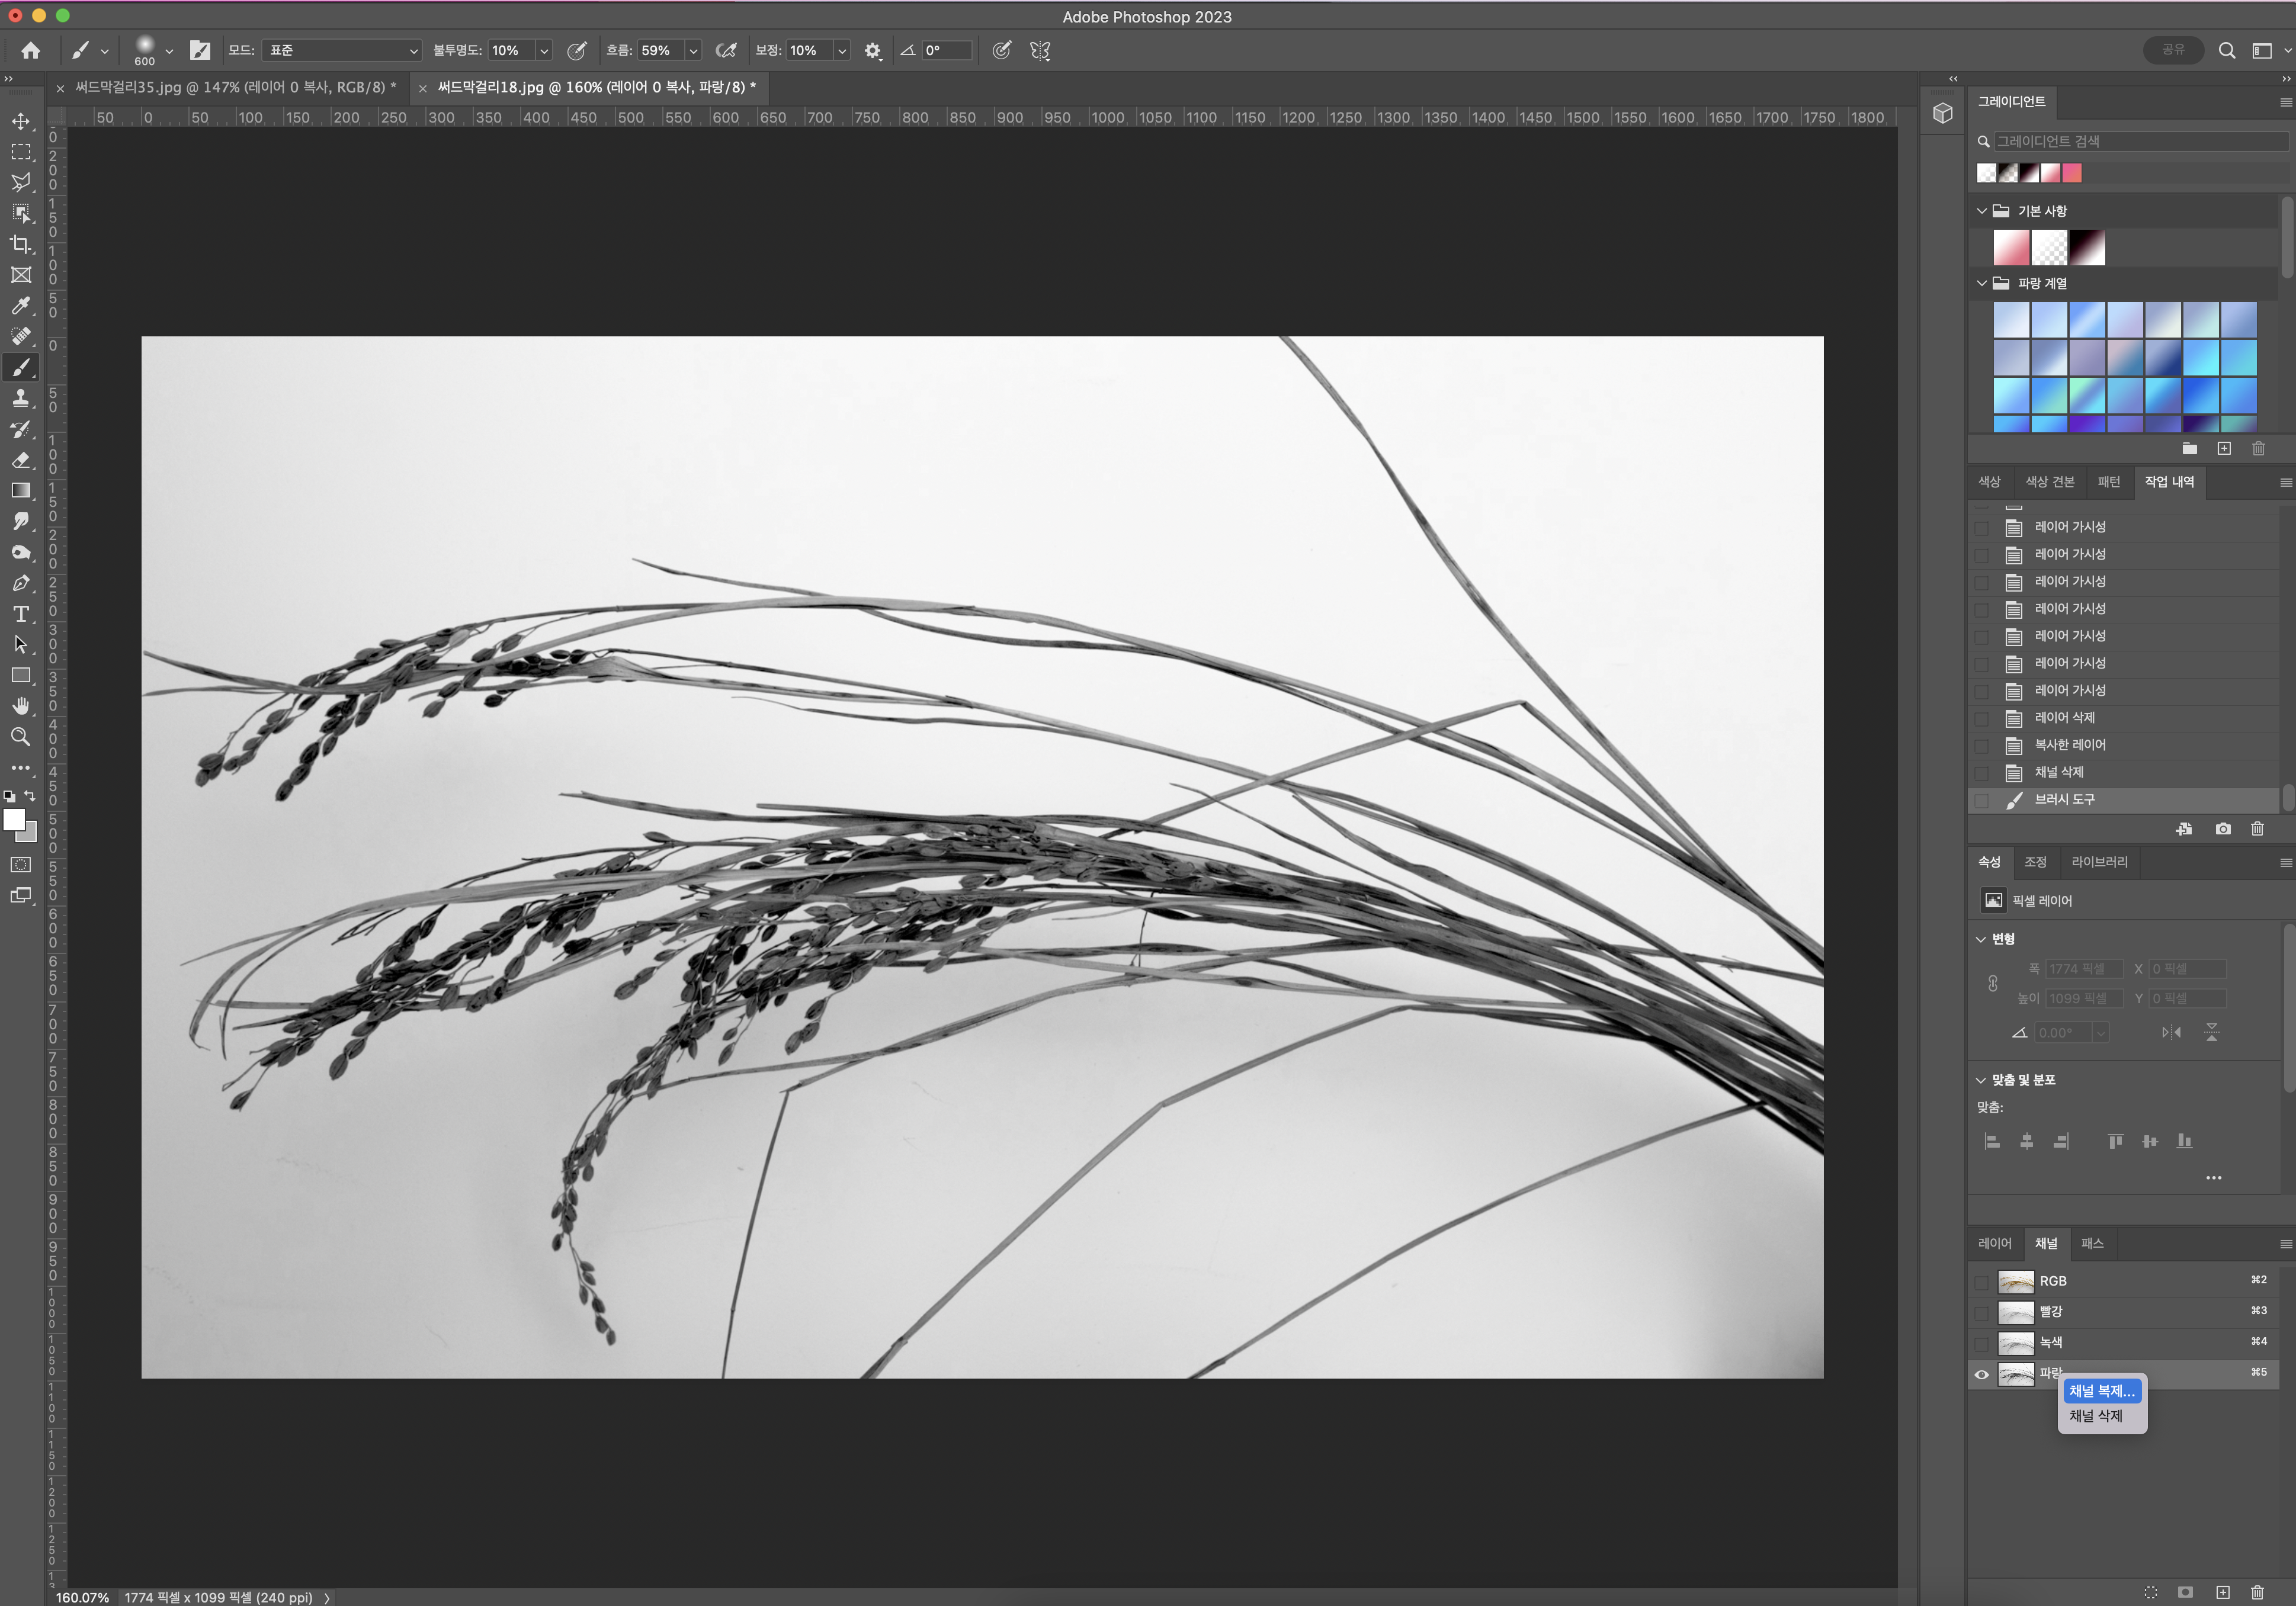Pick first blue gradient in 파랑 계열
This screenshot has width=2296, height=1606.
click(x=2012, y=320)
